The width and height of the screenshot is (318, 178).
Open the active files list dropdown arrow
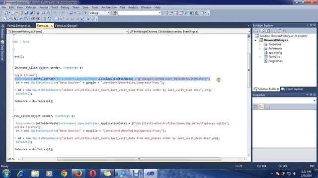point(248,26)
